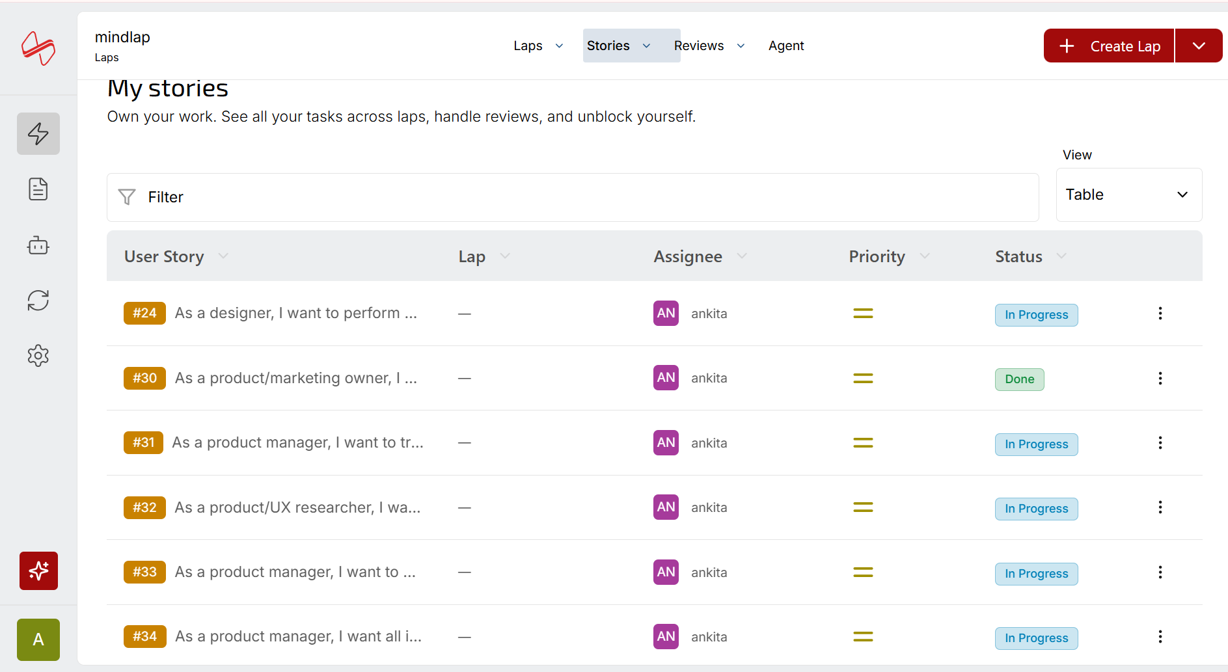
Task: Click the AN avatar in story #31 row
Action: (x=666, y=442)
